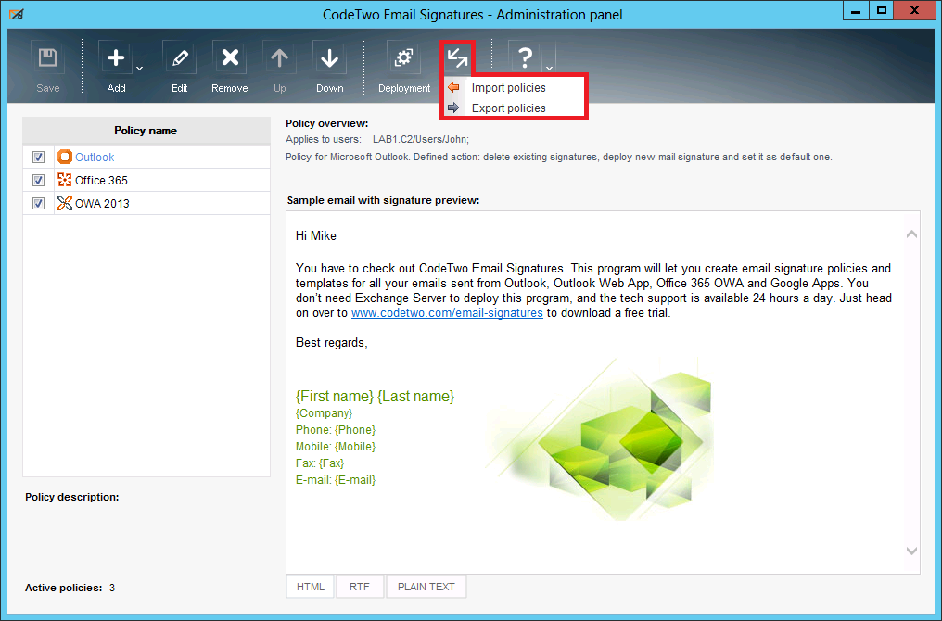Click the Mobile: {Mobile} signature line

pos(336,447)
